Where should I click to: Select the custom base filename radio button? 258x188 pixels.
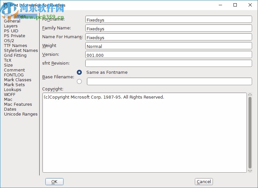tap(79, 82)
